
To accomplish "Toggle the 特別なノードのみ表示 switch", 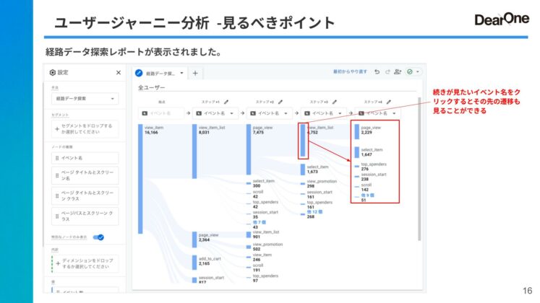I will pos(99,237).
